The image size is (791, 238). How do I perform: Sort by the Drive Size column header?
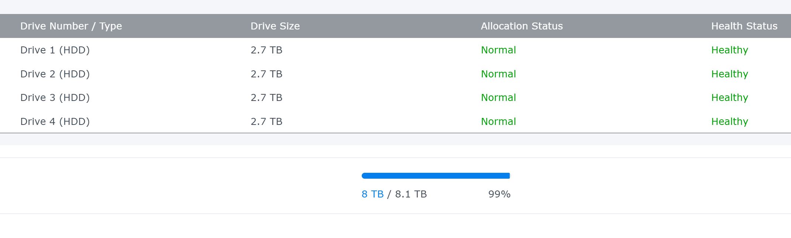275,26
